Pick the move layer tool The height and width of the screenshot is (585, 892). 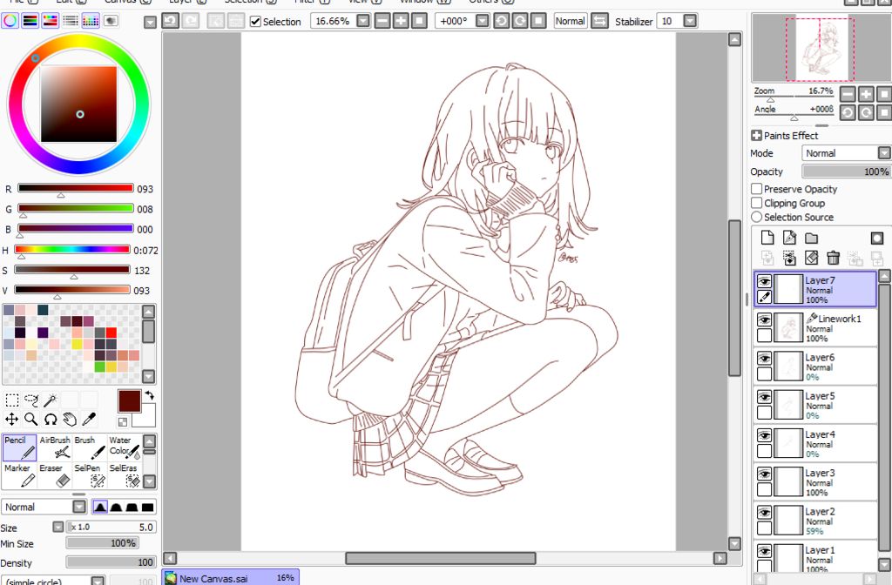(12, 420)
